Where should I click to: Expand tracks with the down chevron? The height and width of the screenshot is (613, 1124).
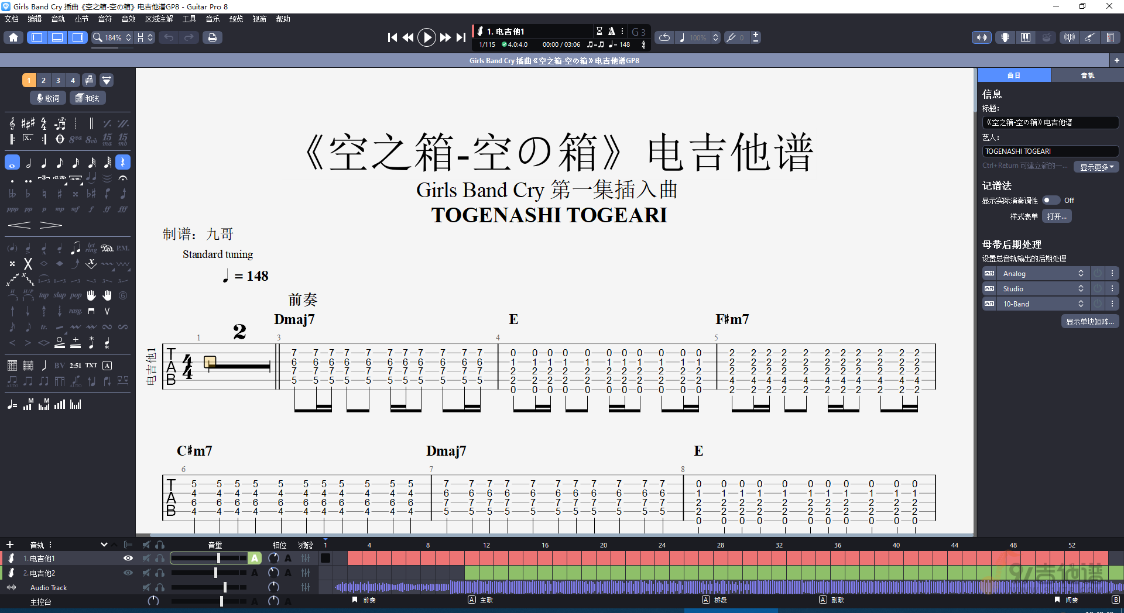click(x=104, y=545)
